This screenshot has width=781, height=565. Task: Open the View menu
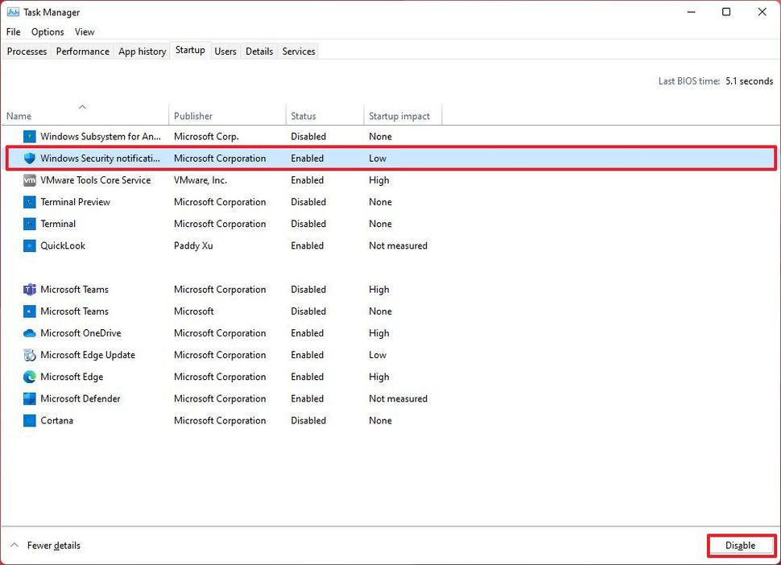click(85, 31)
